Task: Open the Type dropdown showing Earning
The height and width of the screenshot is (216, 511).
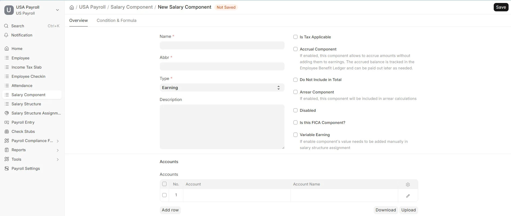Action: point(222,88)
